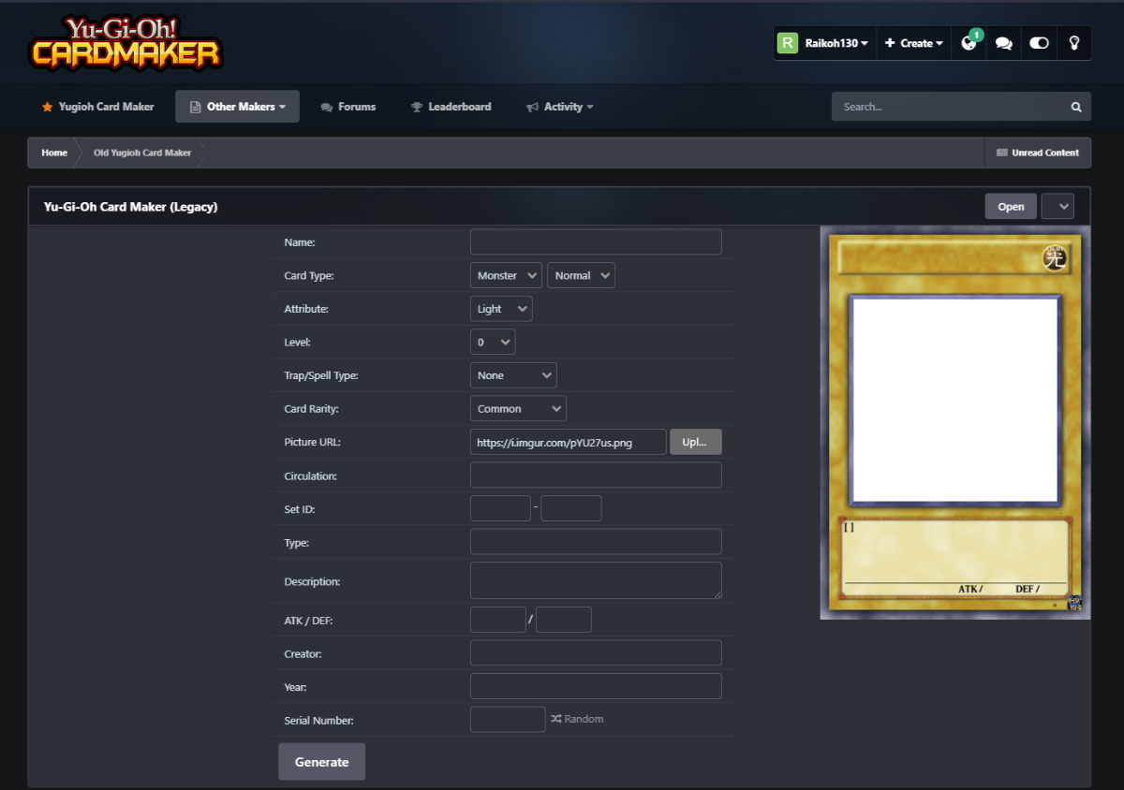The width and height of the screenshot is (1124, 790).
Task: Click the Raikoh130 user avatar
Action: pyautogui.click(x=788, y=43)
